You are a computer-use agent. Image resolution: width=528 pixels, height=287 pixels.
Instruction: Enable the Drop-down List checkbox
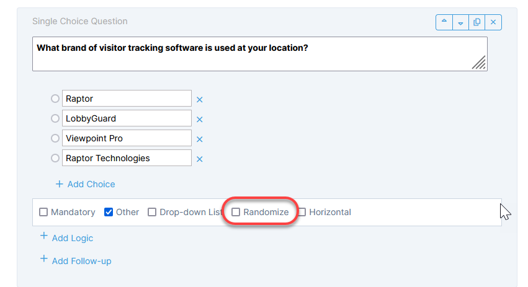152,212
